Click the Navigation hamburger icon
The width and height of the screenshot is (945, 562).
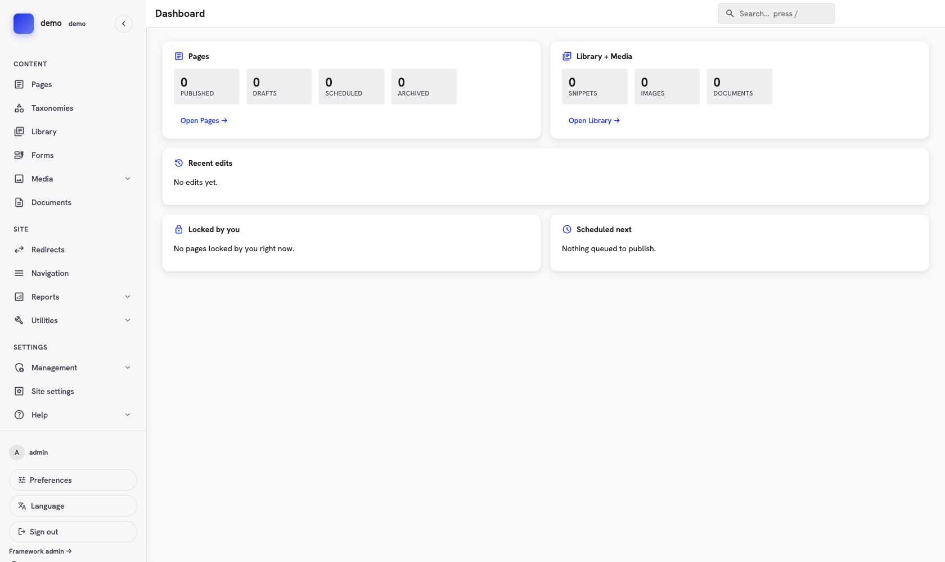pos(19,273)
